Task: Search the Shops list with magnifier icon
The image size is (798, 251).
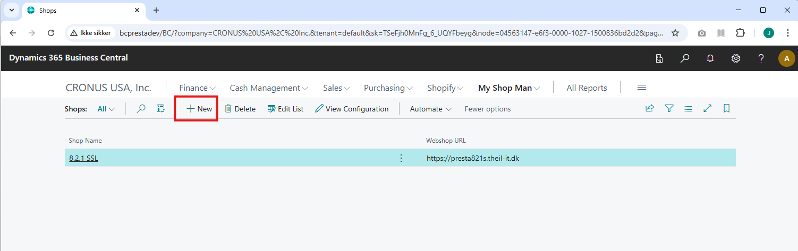Action: [141, 109]
